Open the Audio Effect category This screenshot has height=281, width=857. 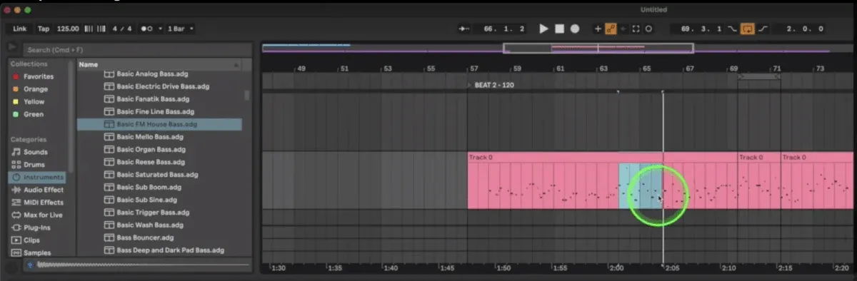click(x=38, y=190)
